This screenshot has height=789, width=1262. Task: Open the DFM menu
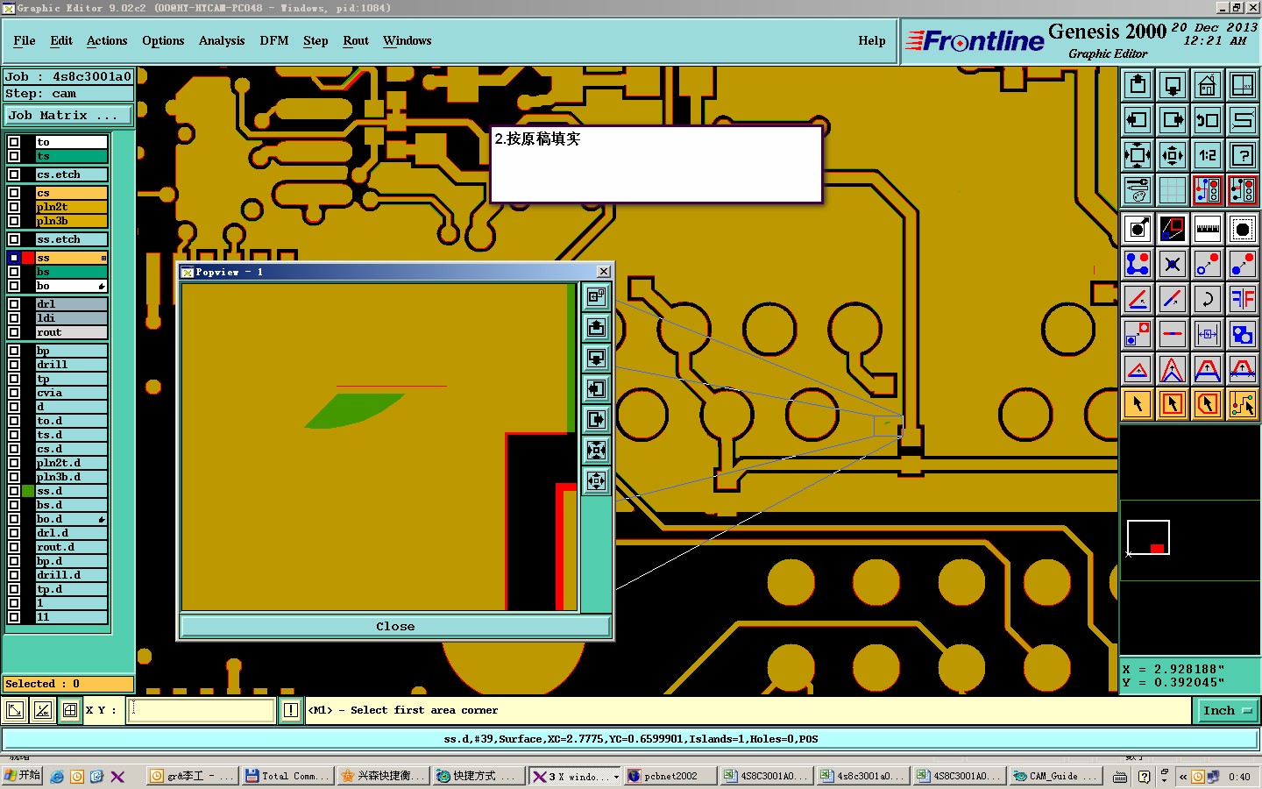point(274,41)
